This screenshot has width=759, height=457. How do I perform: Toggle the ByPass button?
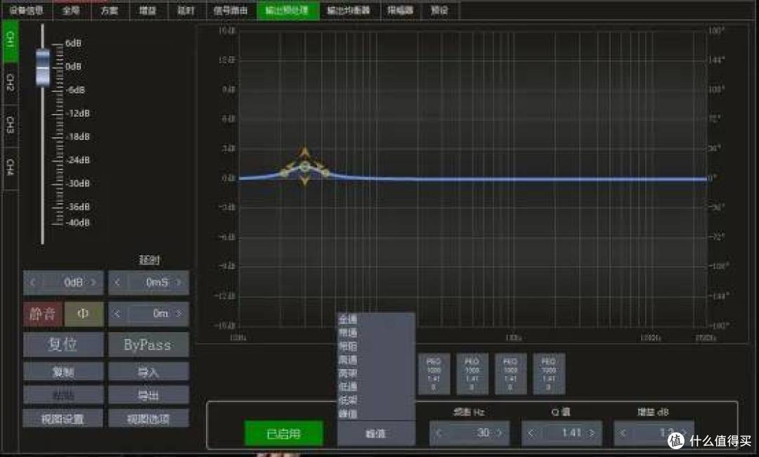pos(148,345)
